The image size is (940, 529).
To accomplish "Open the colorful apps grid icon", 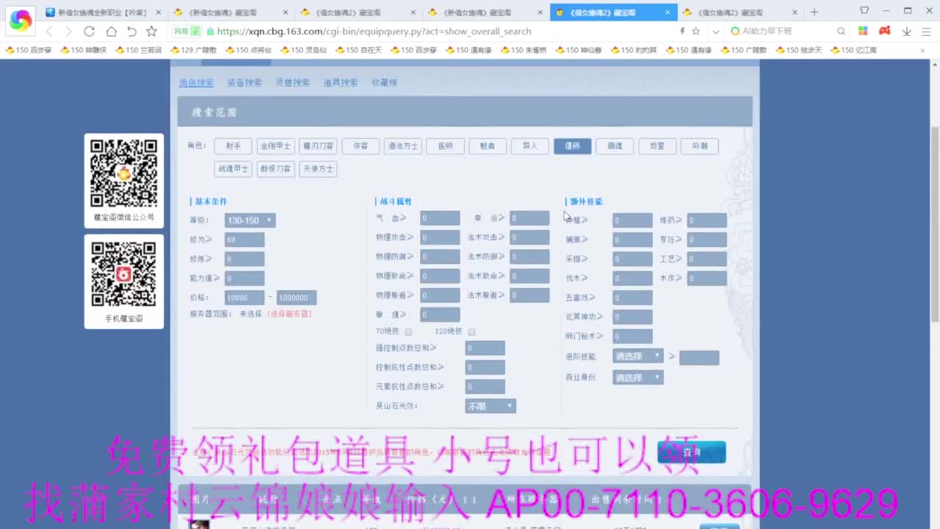I will (863, 32).
